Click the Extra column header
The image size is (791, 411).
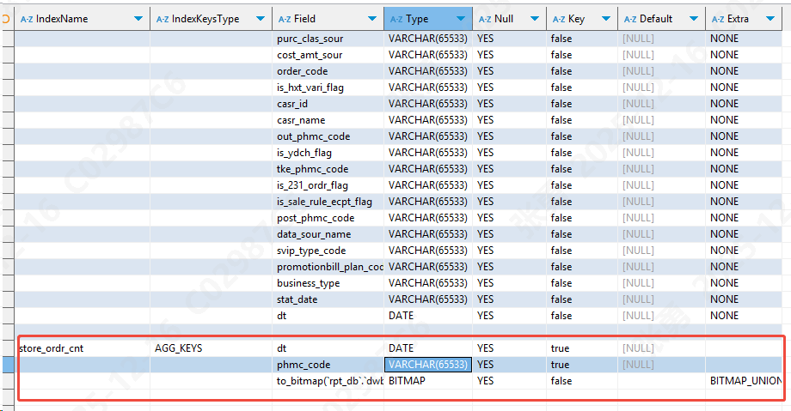(744, 19)
